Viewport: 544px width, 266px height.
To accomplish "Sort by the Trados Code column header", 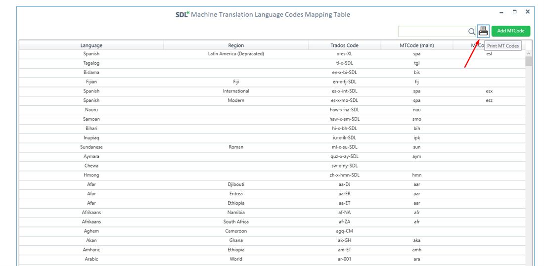I will click(x=345, y=45).
